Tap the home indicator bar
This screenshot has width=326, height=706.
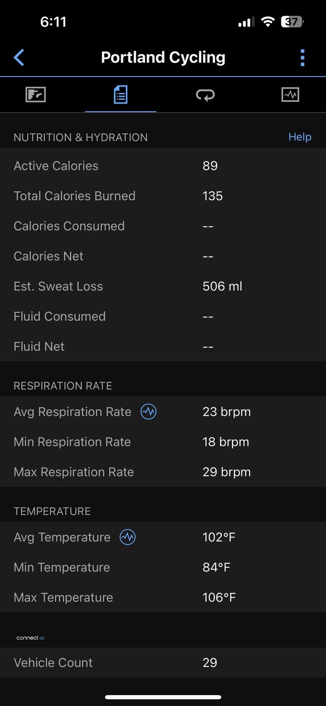163,697
